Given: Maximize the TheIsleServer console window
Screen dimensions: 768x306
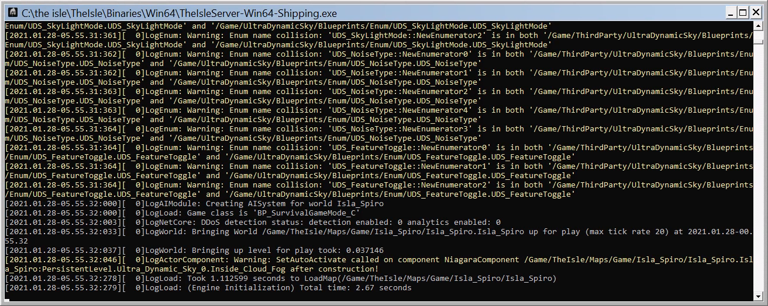Looking at the screenshot, I should point(745,12).
